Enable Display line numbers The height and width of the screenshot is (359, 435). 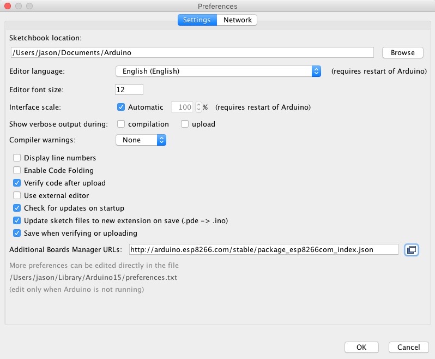[x=17, y=158]
